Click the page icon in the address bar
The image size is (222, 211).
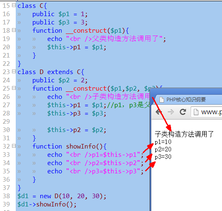[196, 112]
